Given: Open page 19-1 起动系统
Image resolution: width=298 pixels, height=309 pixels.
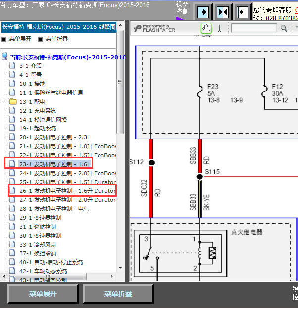Looking at the screenshot, I should [x=38, y=128].
